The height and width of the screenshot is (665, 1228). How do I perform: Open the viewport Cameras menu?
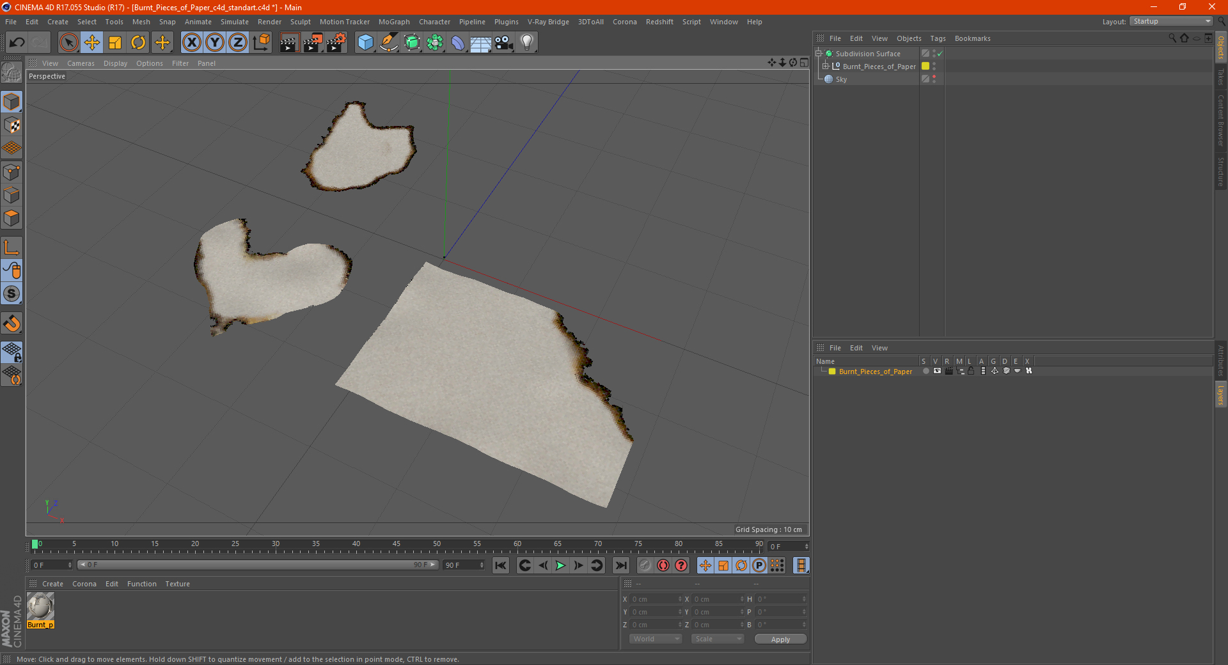(x=81, y=63)
